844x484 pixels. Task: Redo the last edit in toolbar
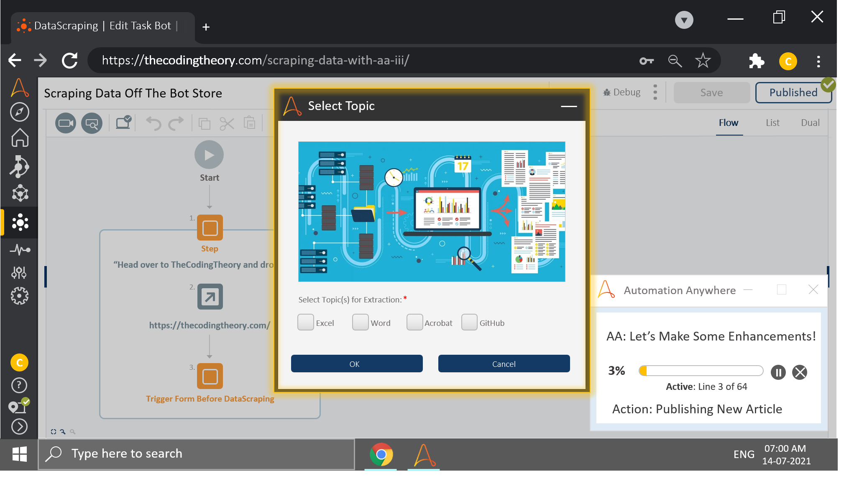click(x=176, y=123)
